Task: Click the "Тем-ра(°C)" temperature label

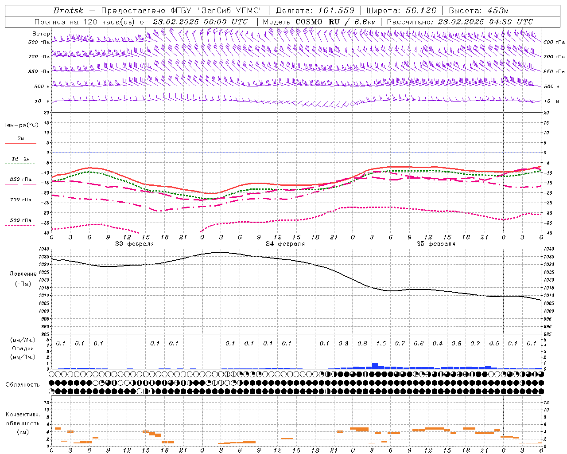Action: pos(21,125)
